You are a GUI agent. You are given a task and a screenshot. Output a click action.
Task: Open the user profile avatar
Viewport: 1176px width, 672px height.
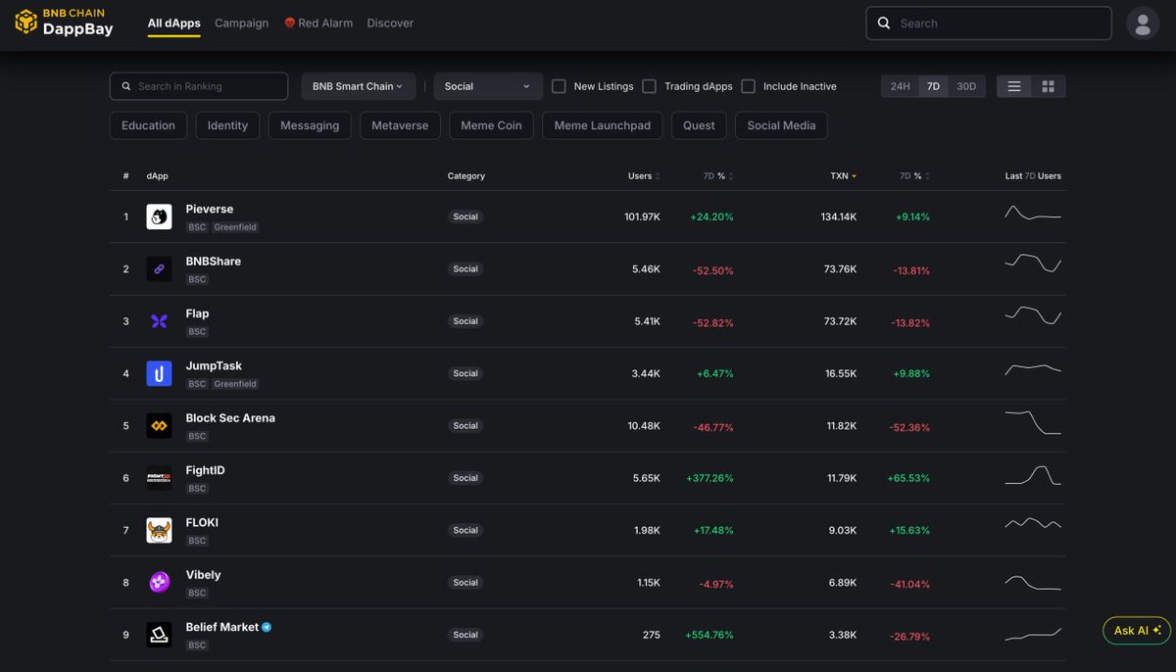click(1143, 23)
